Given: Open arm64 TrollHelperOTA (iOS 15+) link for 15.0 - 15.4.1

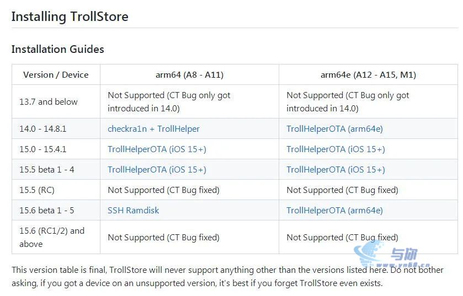Looking at the screenshot, I should point(157,149).
